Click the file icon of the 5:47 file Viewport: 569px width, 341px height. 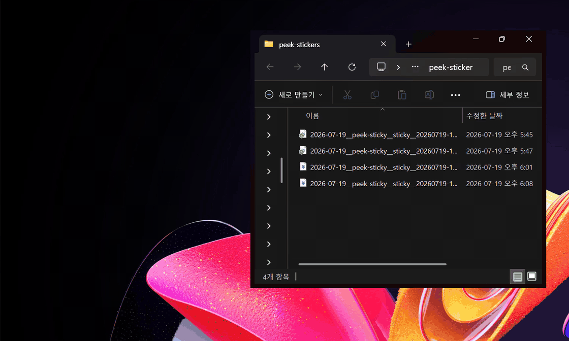(x=303, y=150)
